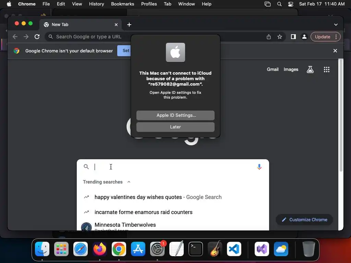Viewport: 351px width, 263px height.
Task: Open Launchpad from the Dock
Action: 61,249
